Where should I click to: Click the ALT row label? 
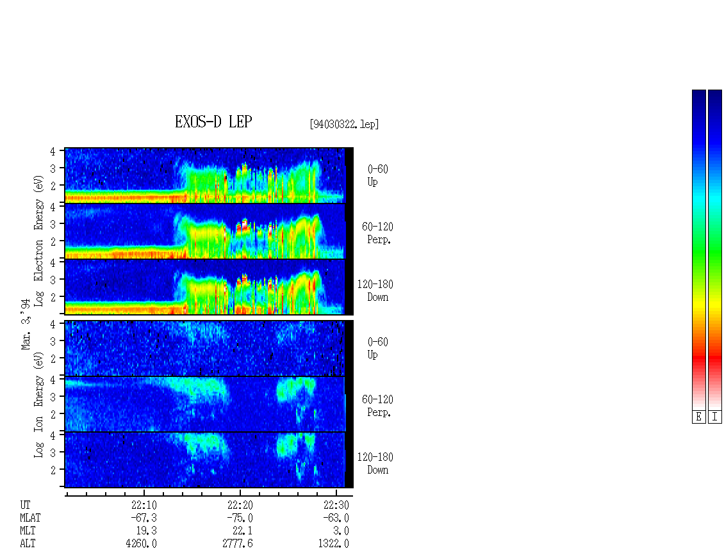[28, 543]
